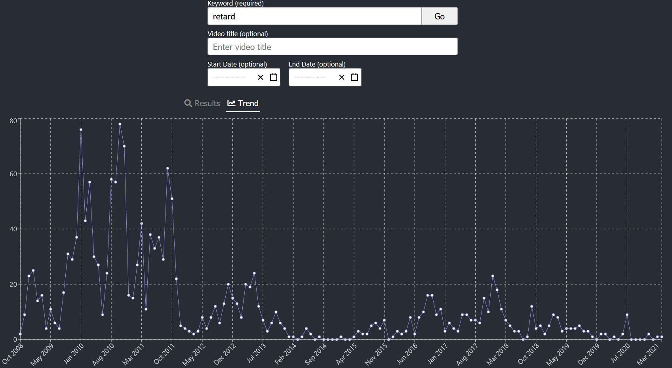This screenshot has width=672, height=368.
Task: Select the highest data point on the trend chart
Action: point(120,124)
